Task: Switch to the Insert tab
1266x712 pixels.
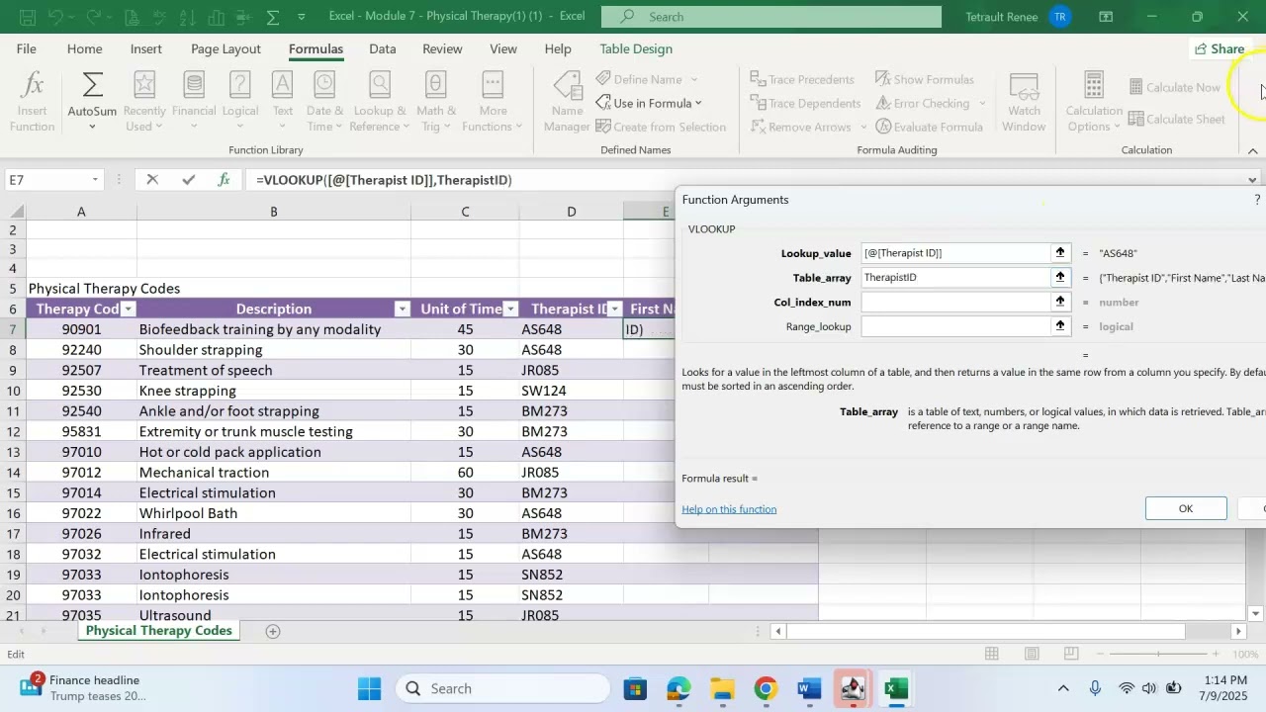Action: [x=146, y=48]
